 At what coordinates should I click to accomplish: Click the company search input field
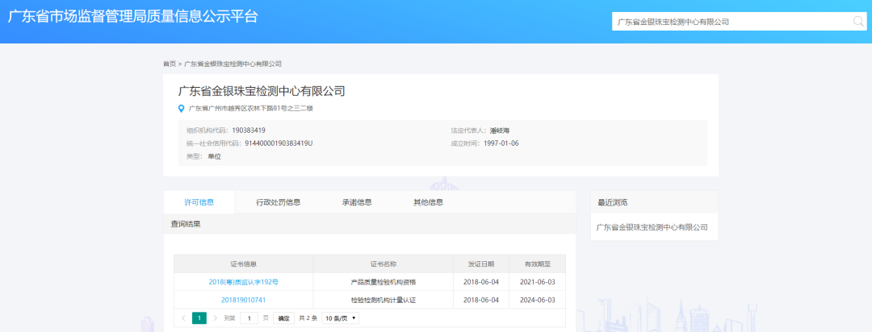[731, 22]
